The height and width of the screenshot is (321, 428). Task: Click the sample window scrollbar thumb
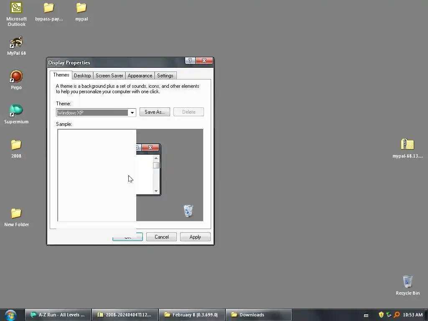pyautogui.click(x=156, y=166)
